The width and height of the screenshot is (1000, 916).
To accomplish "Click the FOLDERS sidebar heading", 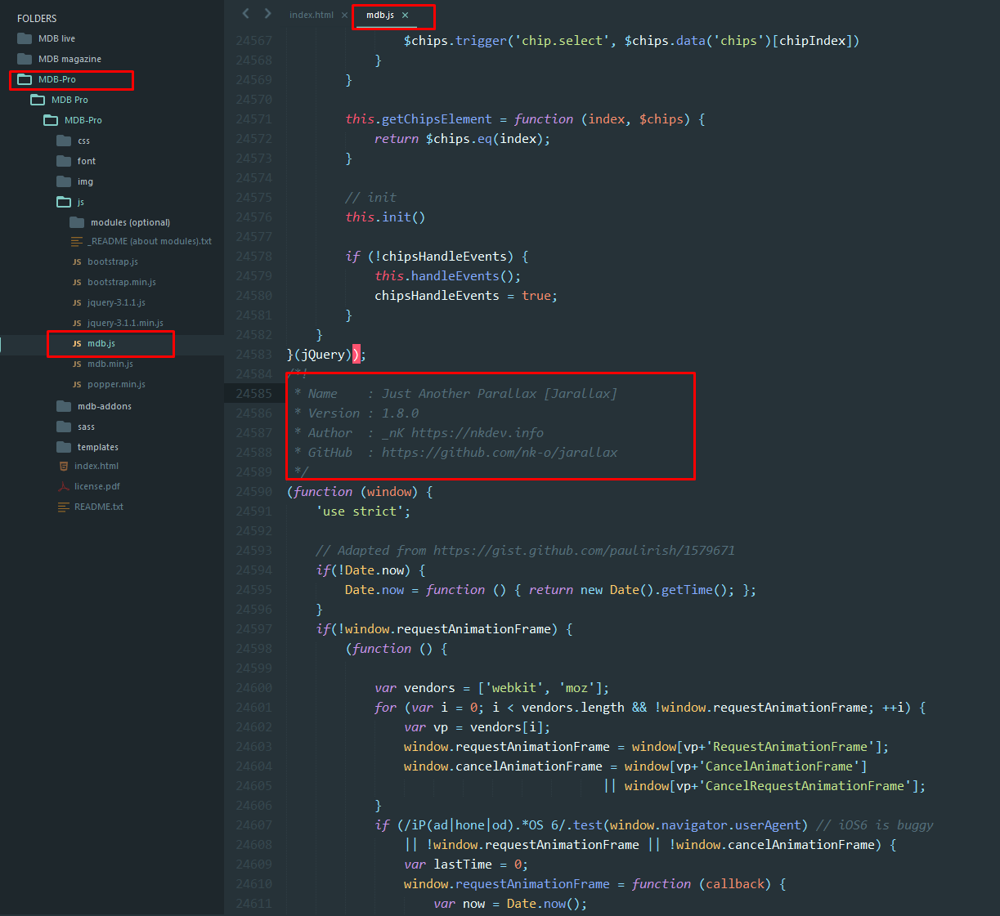I will [x=37, y=18].
